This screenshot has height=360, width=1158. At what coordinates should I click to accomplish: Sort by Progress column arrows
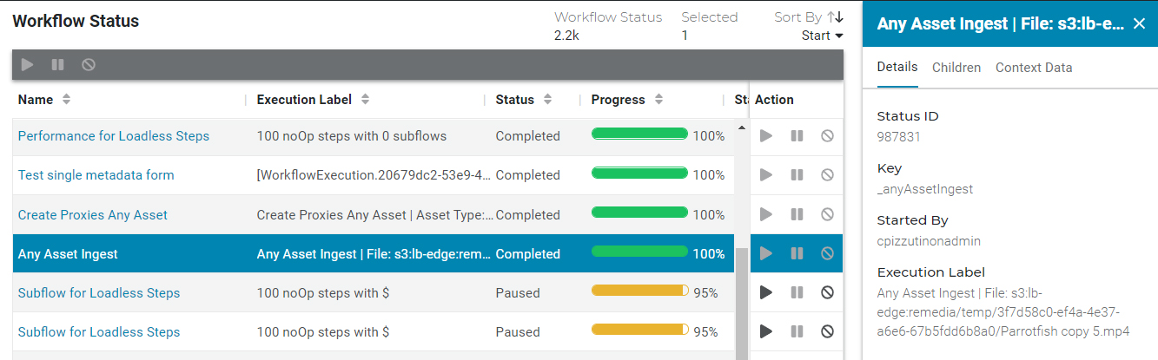pos(658,99)
